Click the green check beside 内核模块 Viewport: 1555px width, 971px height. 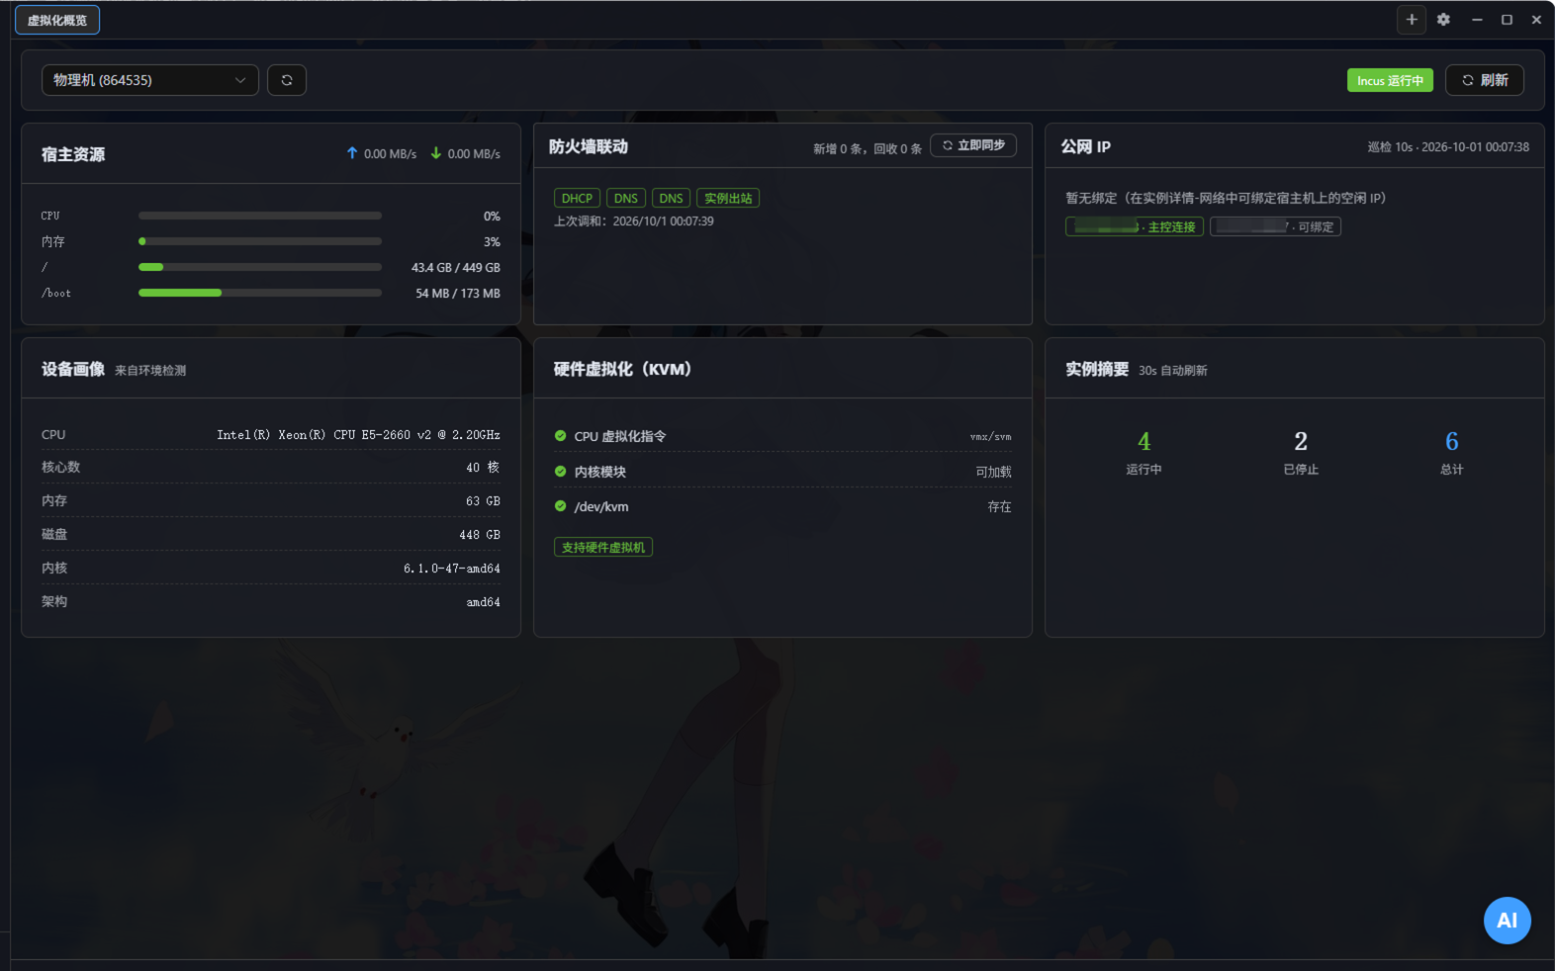(561, 472)
